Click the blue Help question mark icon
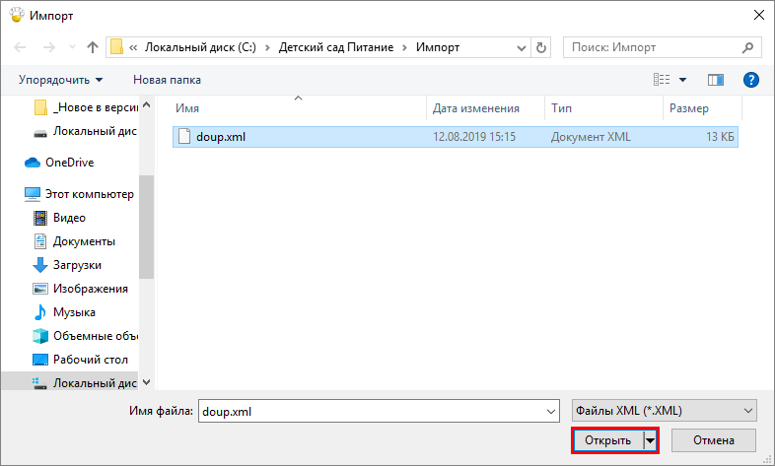This screenshot has width=775, height=466. (x=750, y=80)
